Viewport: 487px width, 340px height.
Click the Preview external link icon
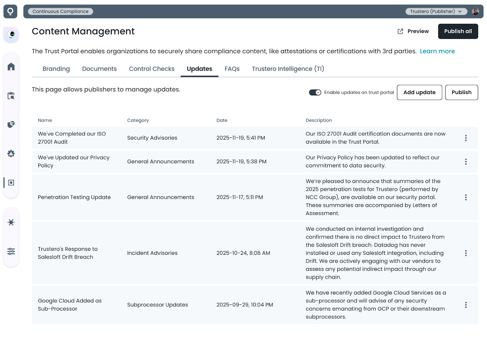(400, 31)
